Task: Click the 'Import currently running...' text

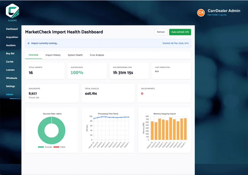Action: [44, 43]
